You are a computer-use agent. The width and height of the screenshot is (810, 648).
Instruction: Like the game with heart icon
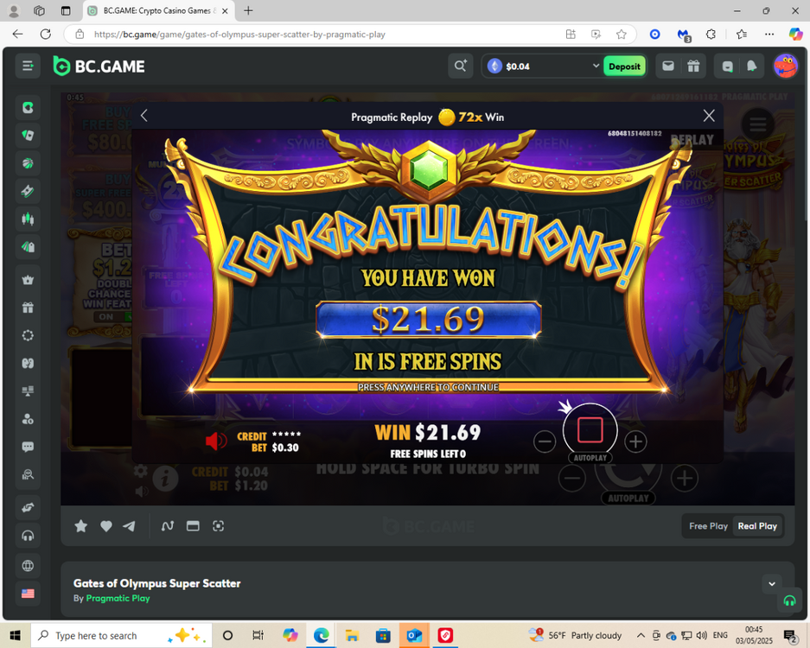[105, 526]
